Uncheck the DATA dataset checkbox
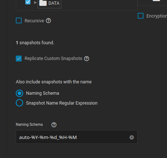 (28, 2)
